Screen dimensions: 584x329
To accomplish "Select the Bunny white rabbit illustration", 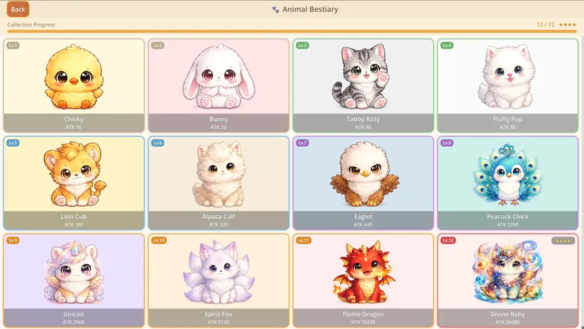I will pos(219,77).
